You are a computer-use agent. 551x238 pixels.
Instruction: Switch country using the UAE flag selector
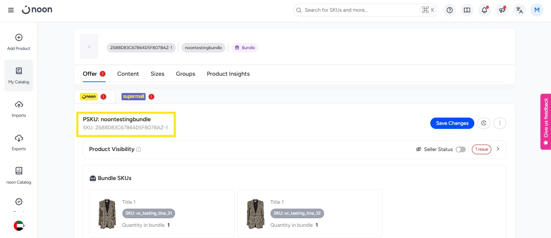click(19, 226)
